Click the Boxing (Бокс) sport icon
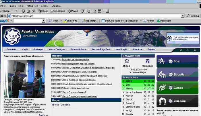The height and width of the screenshot is (116, 201). click(x=161, y=61)
